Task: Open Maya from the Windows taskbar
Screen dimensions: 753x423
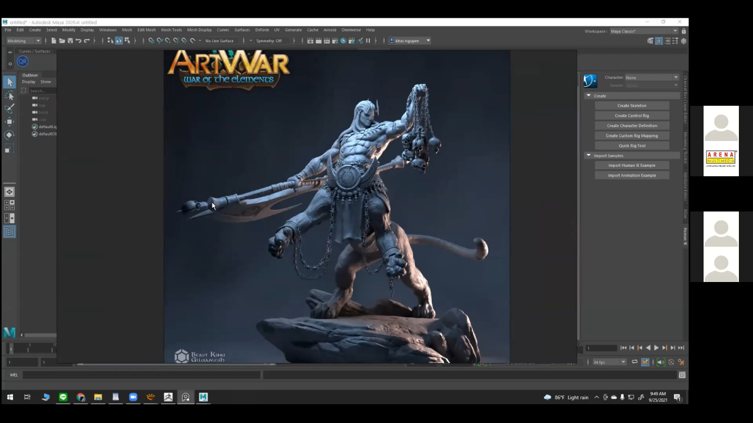Action: click(203, 397)
